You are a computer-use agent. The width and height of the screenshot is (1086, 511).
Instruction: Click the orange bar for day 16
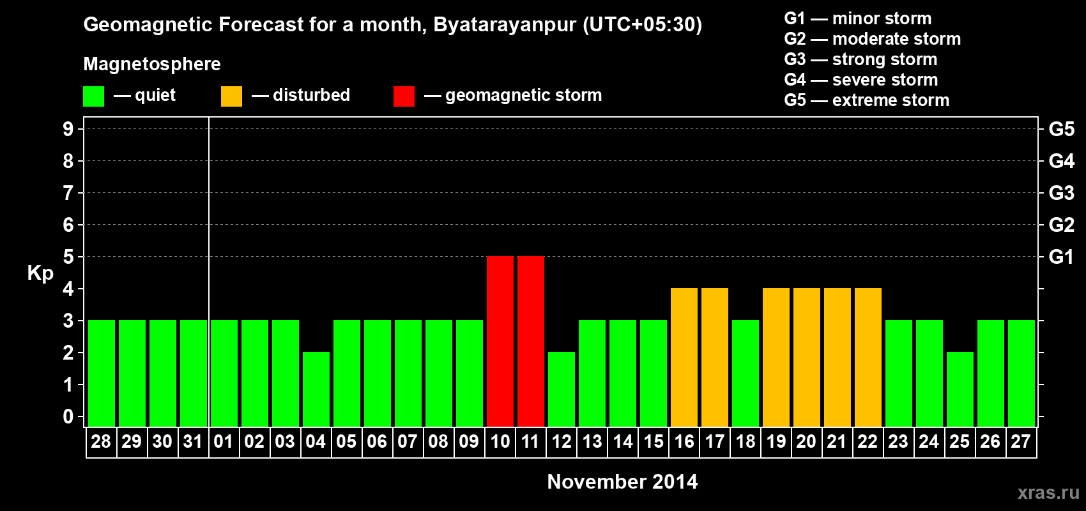point(684,357)
